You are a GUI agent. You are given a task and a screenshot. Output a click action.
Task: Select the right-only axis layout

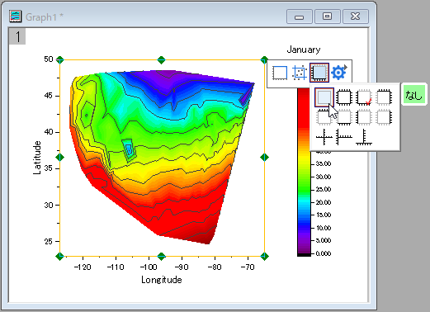(384, 117)
